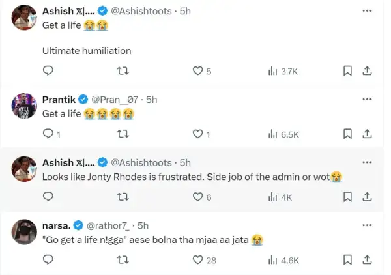This screenshot has width=391, height=275.
Task: Reply to Ashish's 'Ultimate humiliation' tweet
Action: [48, 71]
